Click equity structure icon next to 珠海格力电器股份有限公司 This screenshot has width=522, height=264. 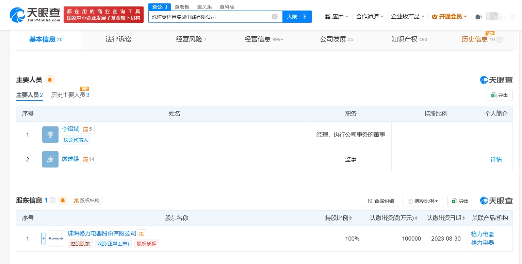(142, 234)
